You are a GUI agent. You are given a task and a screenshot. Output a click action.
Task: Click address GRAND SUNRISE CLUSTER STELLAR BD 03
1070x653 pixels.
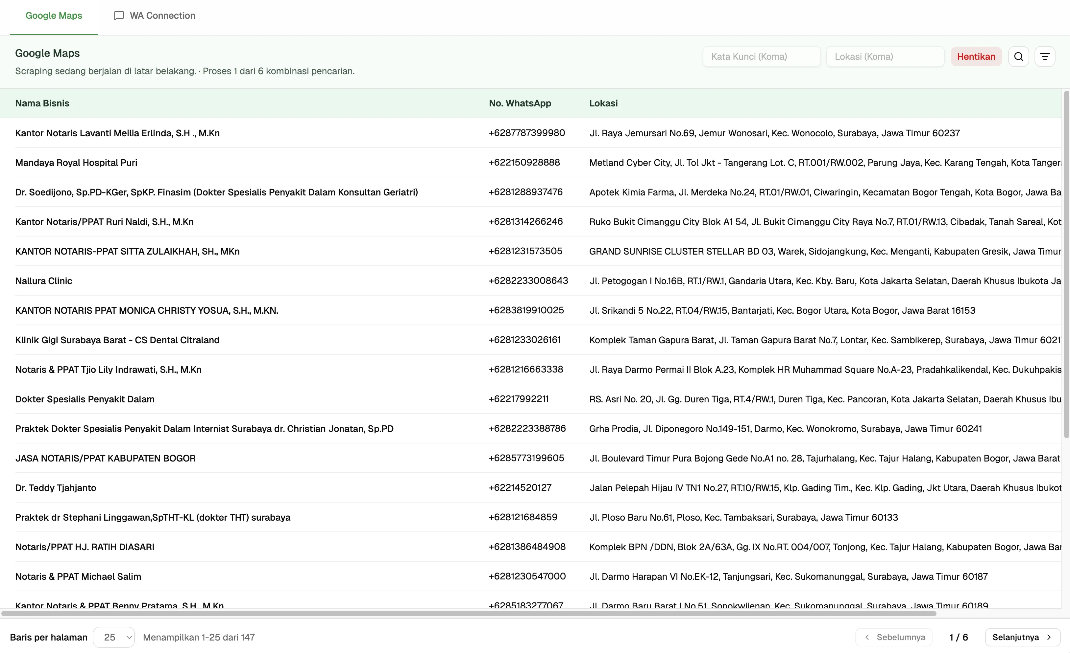tap(825, 251)
